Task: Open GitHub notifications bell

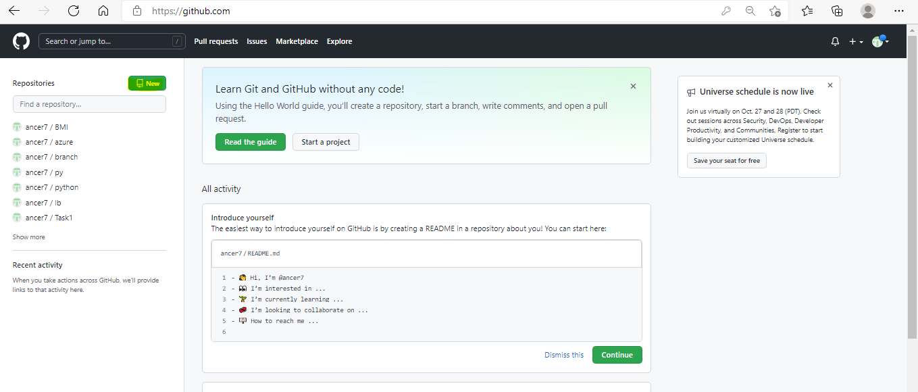Action: 835,42
